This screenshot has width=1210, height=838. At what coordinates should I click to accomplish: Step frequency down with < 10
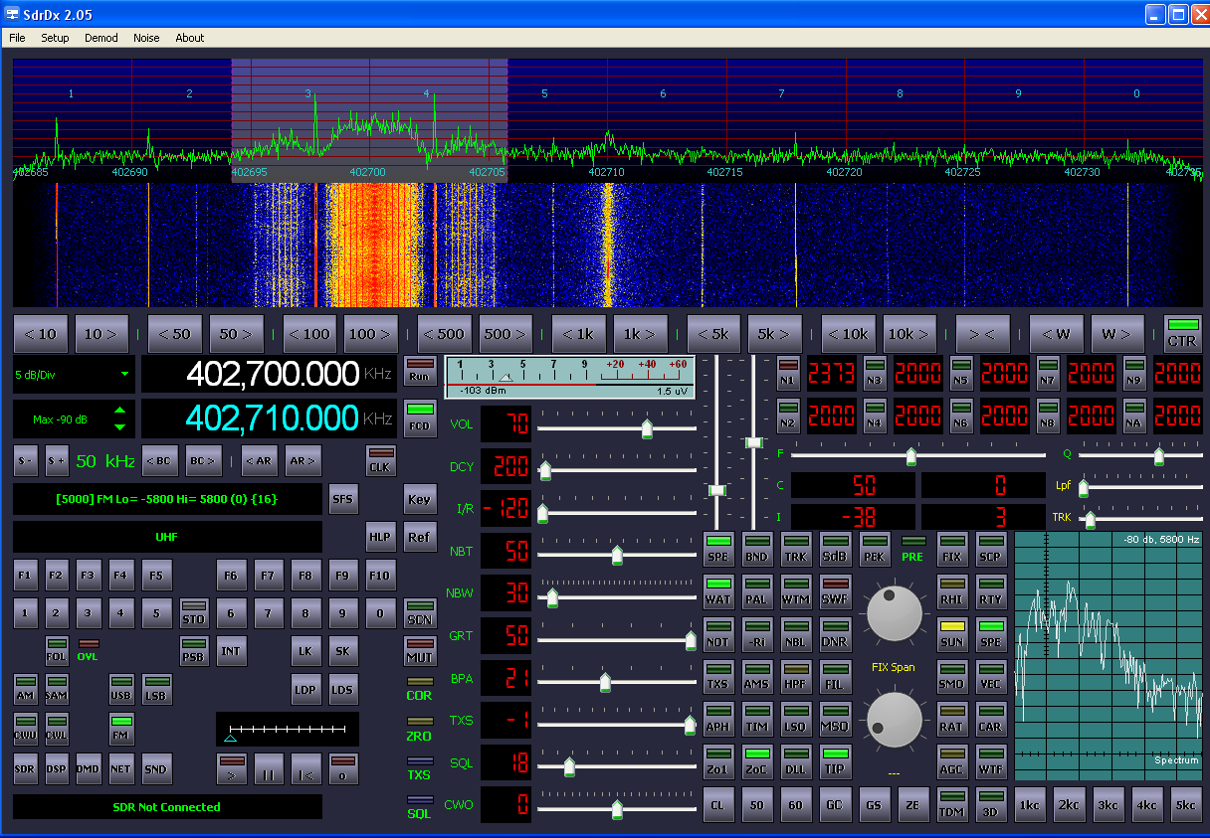41,334
